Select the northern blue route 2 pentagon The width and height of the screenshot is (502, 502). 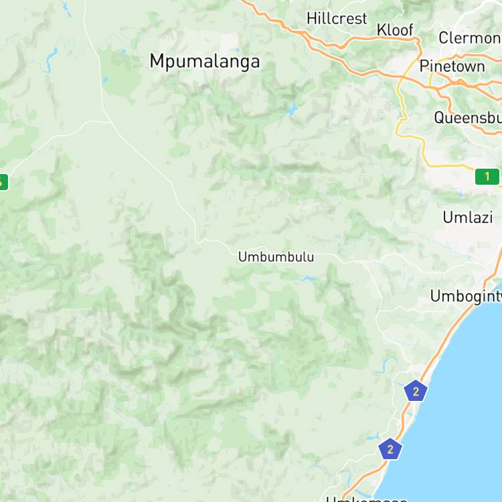[x=416, y=391]
